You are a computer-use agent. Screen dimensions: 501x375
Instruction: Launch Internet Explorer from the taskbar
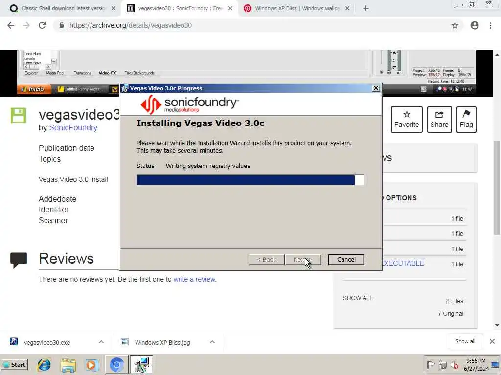pos(44,365)
